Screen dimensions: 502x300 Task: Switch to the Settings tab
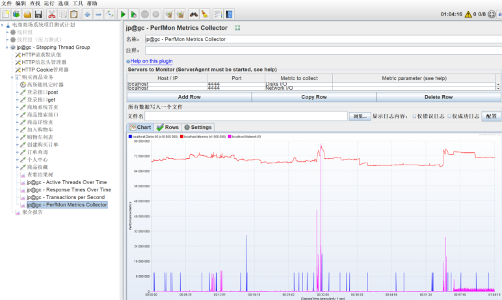[x=198, y=128]
